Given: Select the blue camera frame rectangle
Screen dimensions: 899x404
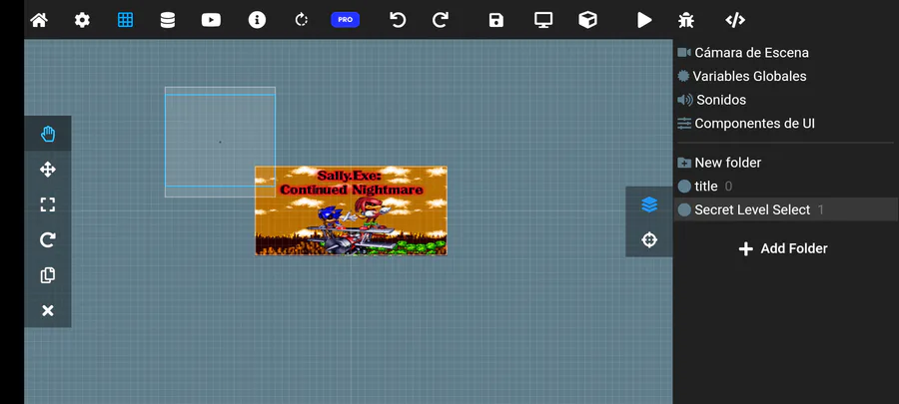Looking at the screenshot, I should pos(220,141).
